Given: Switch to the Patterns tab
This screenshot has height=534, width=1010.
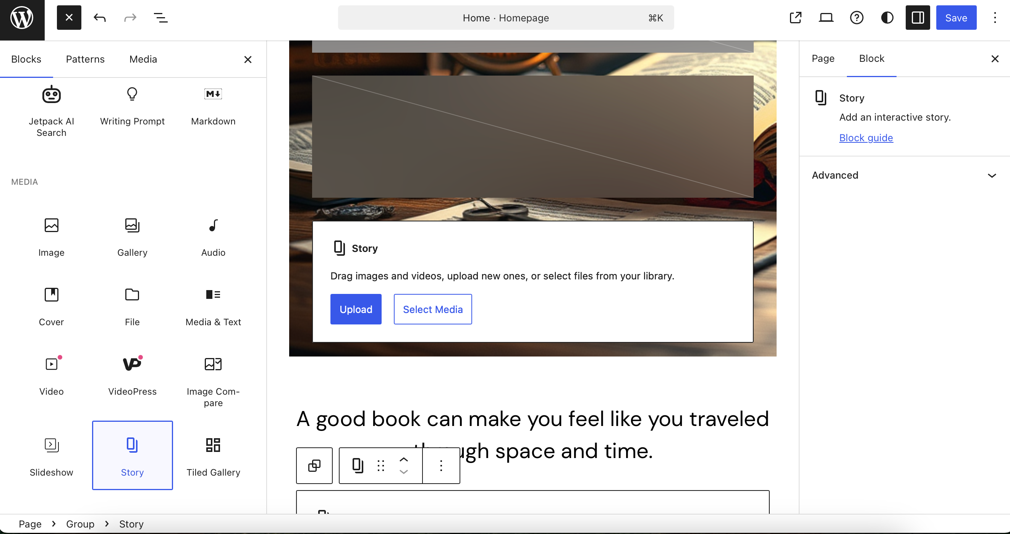Looking at the screenshot, I should [86, 59].
